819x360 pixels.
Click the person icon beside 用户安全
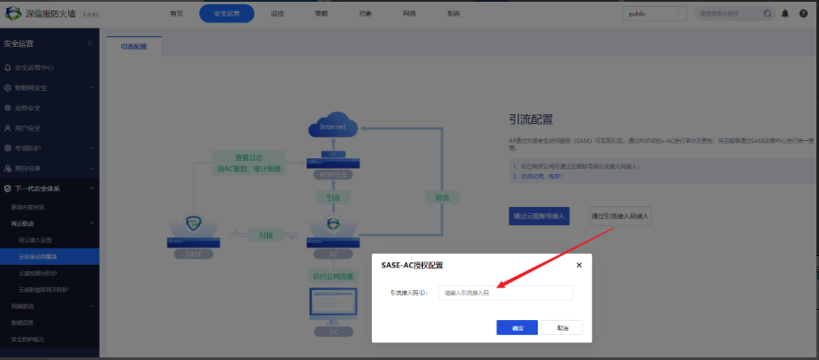[x=7, y=128]
